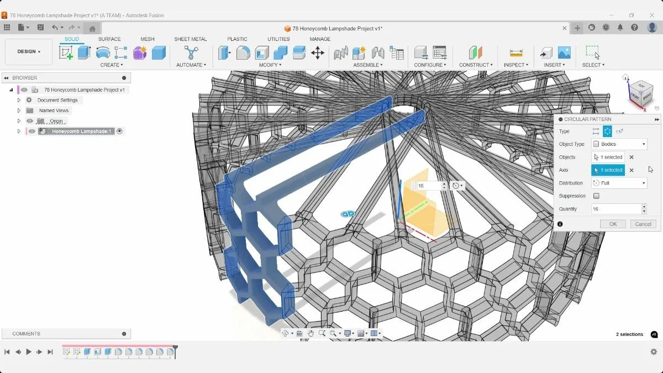Jump to the timeline end
663x373 pixels.
click(50, 352)
